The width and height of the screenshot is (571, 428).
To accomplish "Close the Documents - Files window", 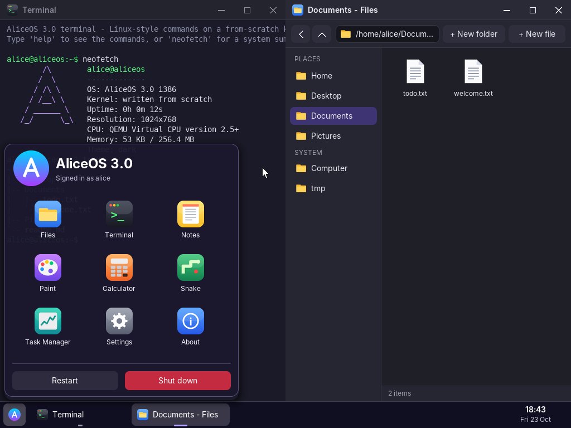I will point(559,10).
